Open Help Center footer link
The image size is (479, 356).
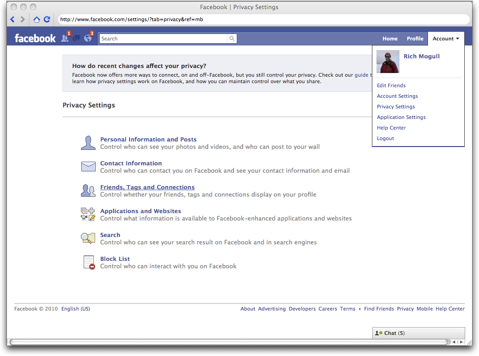tap(450, 309)
